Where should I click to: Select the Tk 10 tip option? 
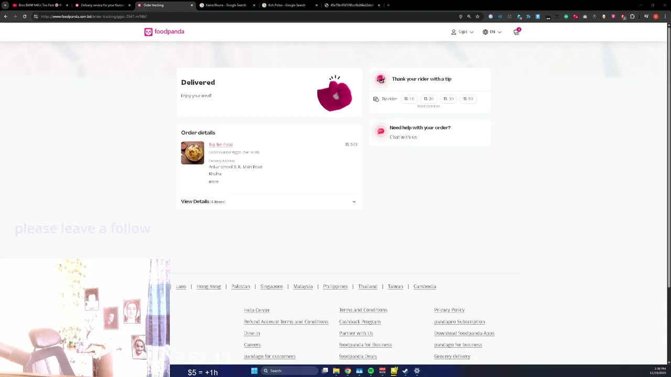[409, 99]
